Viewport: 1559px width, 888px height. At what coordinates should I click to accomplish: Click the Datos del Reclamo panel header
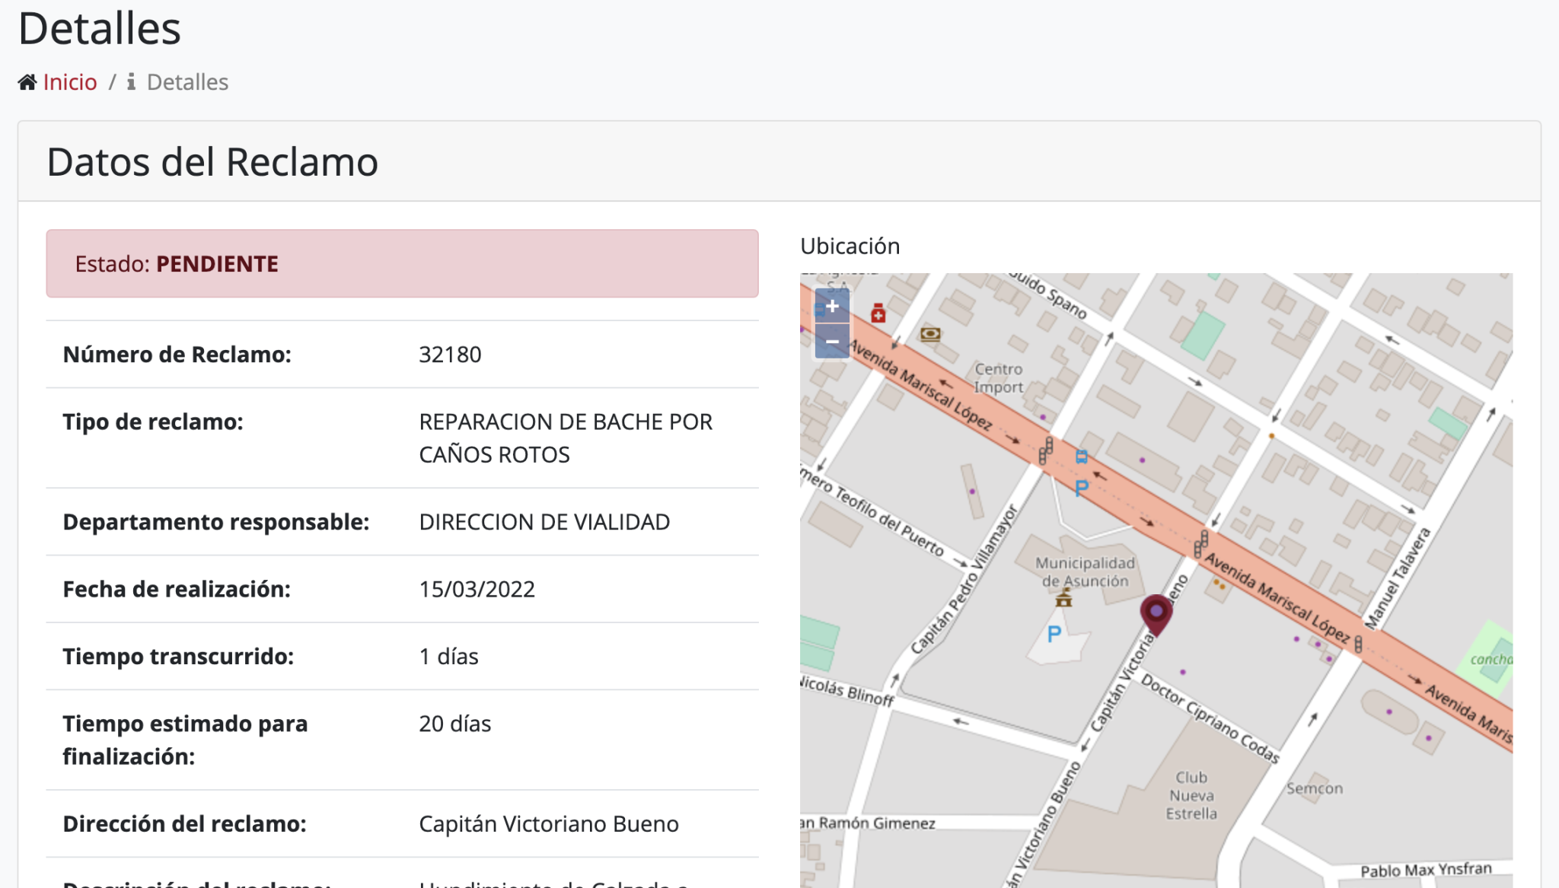click(212, 162)
